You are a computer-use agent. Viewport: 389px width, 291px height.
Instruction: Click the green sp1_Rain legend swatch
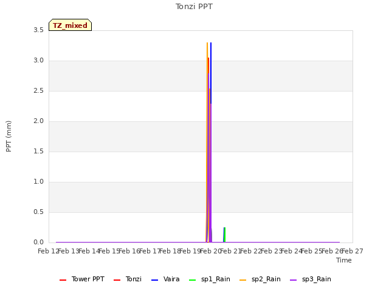tap(192, 280)
